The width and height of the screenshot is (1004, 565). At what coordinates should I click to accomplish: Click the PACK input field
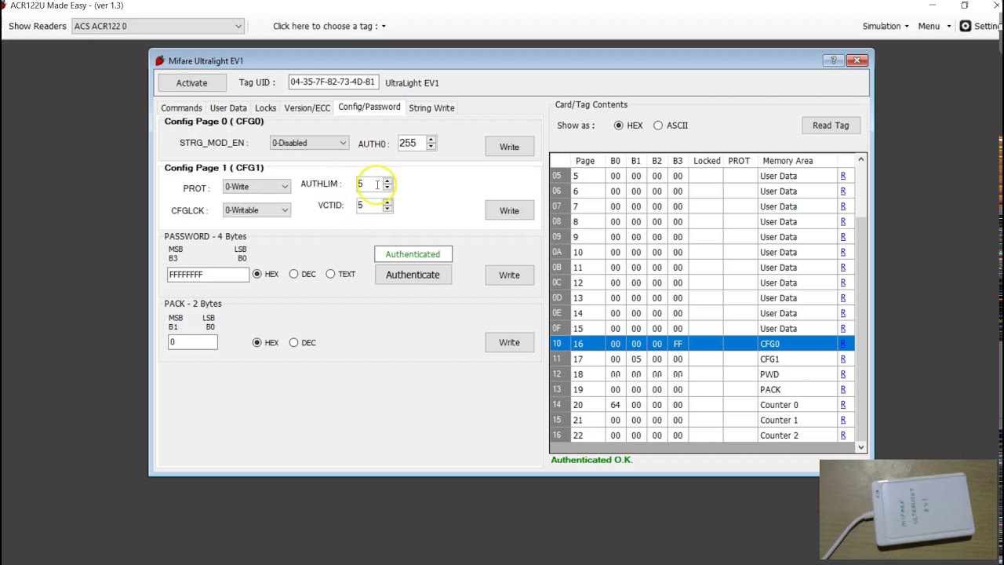coord(192,342)
